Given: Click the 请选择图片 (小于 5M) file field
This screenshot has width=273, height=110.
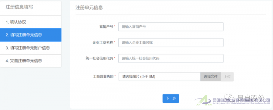Looking at the screenshot, I should pyautogui.click(x=160, y=77).
